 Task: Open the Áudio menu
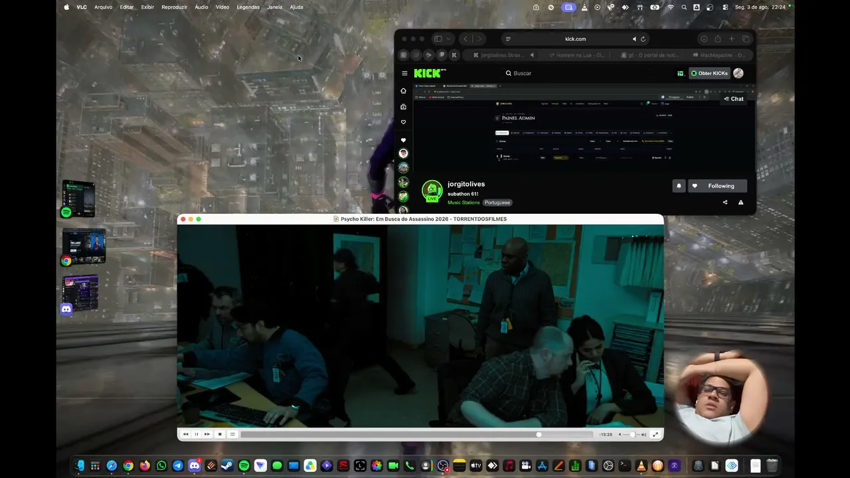(201, 7)
